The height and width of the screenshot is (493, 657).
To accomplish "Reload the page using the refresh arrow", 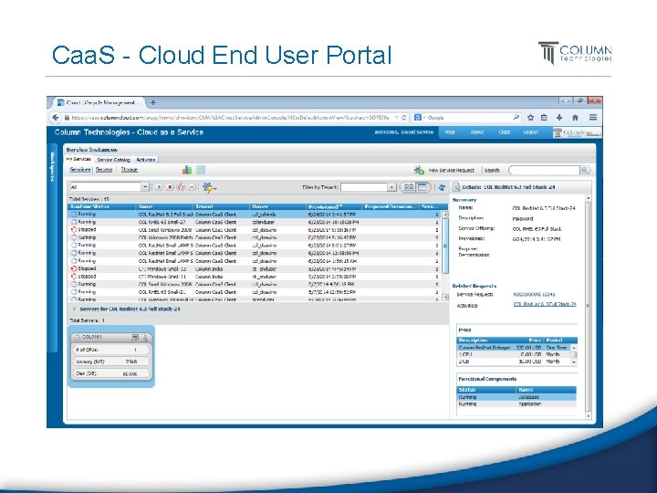I will (x=404, y=118).
